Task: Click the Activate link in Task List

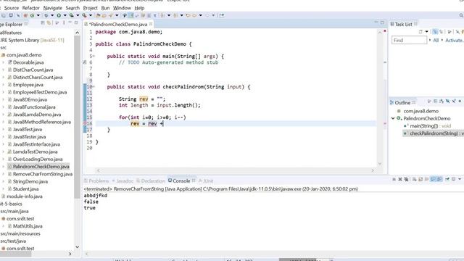Action: (455, 41)
